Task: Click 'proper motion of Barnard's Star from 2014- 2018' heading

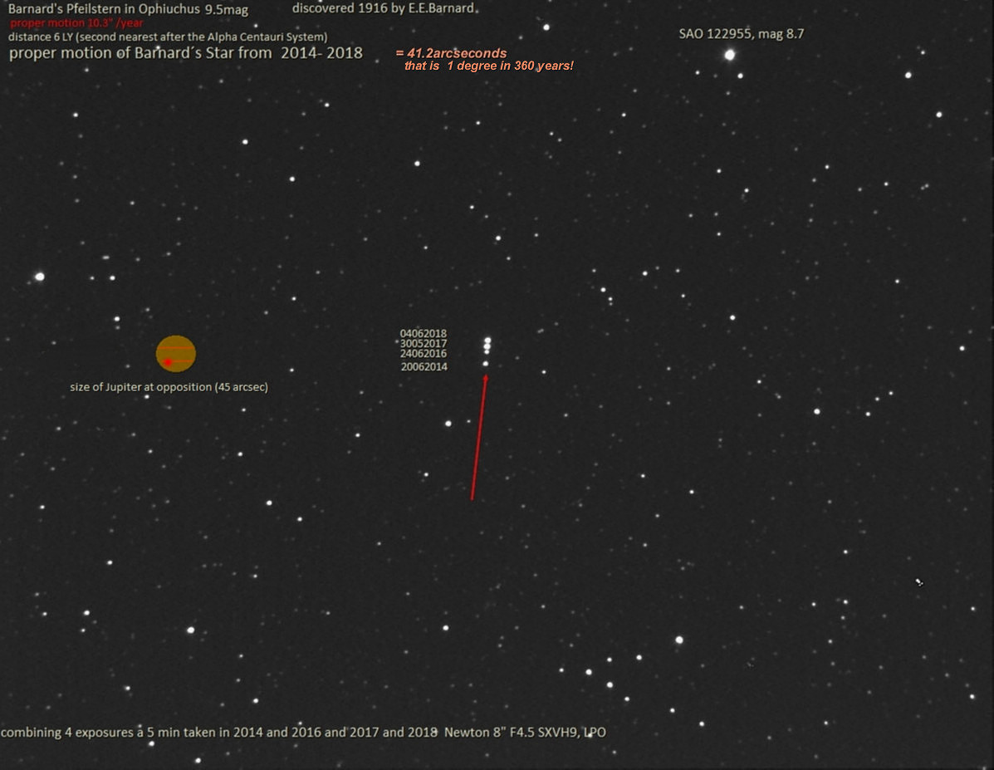Action: point(185,54)
